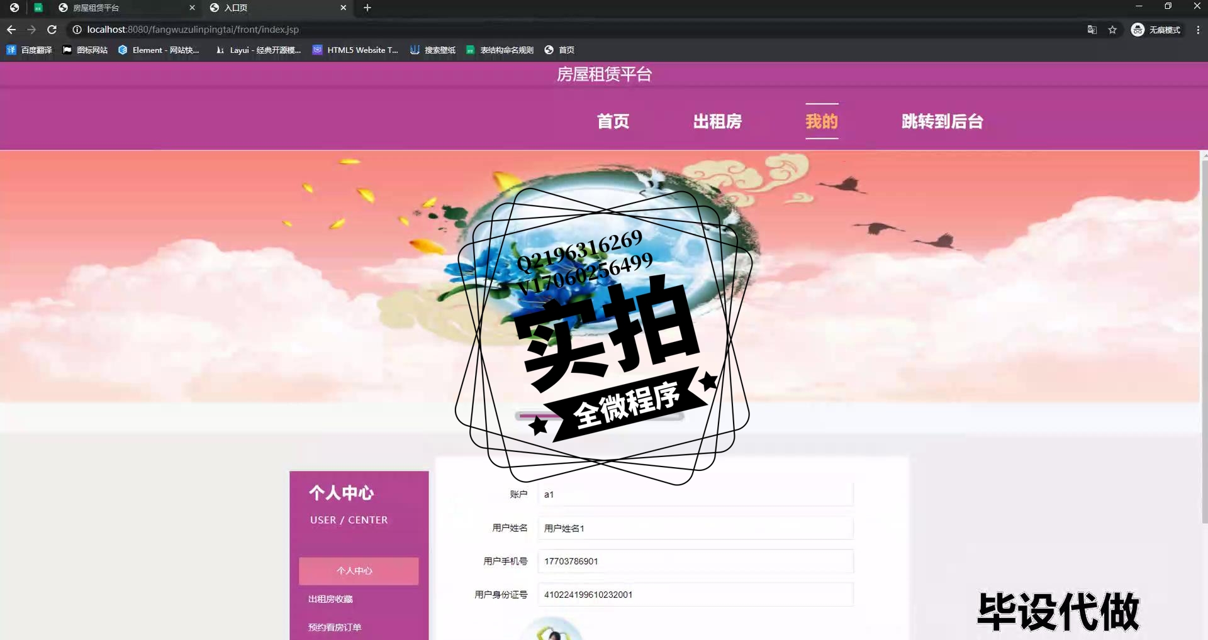Click the site info icon in the address bar
The image size is (1208, 640).
pyautogui.click(x=77, y=30)
